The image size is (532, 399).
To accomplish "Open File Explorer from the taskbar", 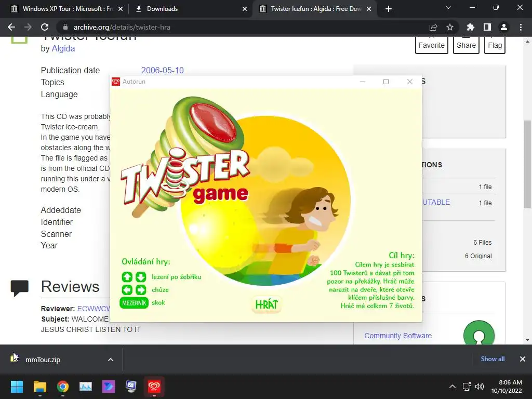I will point(39,387).
